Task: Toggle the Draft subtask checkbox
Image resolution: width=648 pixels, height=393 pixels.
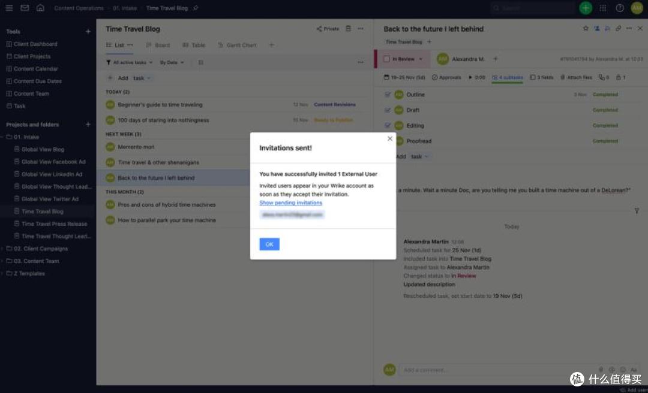Action: [x=387, y=110]
